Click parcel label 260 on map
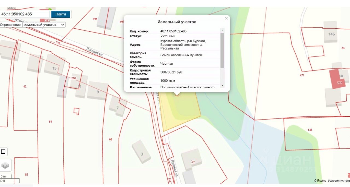 tap(74, 78)
